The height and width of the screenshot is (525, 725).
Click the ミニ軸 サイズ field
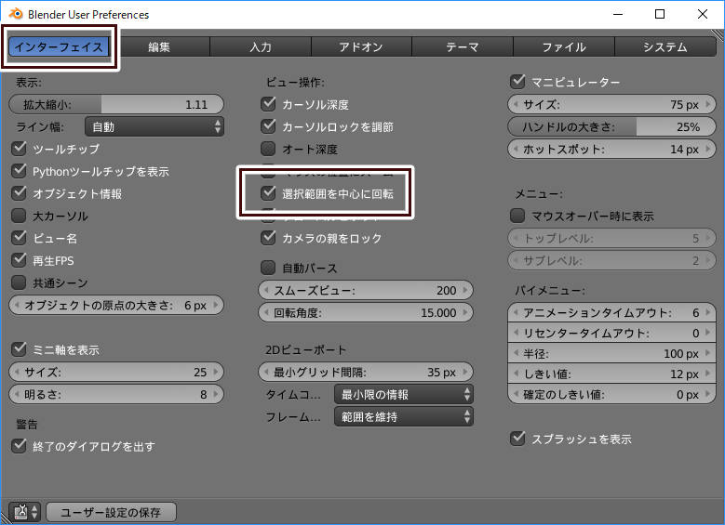pos(116,373)
